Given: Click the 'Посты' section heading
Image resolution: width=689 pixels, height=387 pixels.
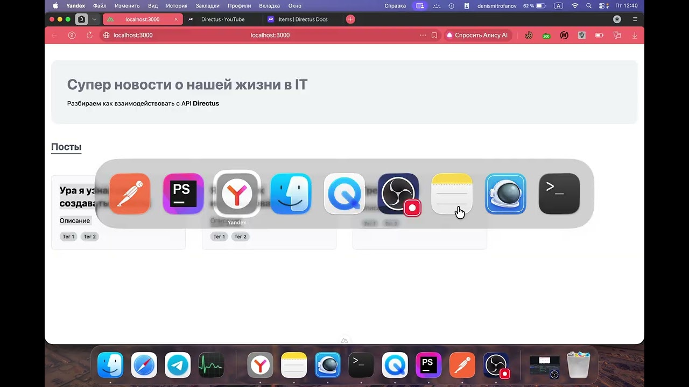Looking at the screenshot, I should 66,147.
